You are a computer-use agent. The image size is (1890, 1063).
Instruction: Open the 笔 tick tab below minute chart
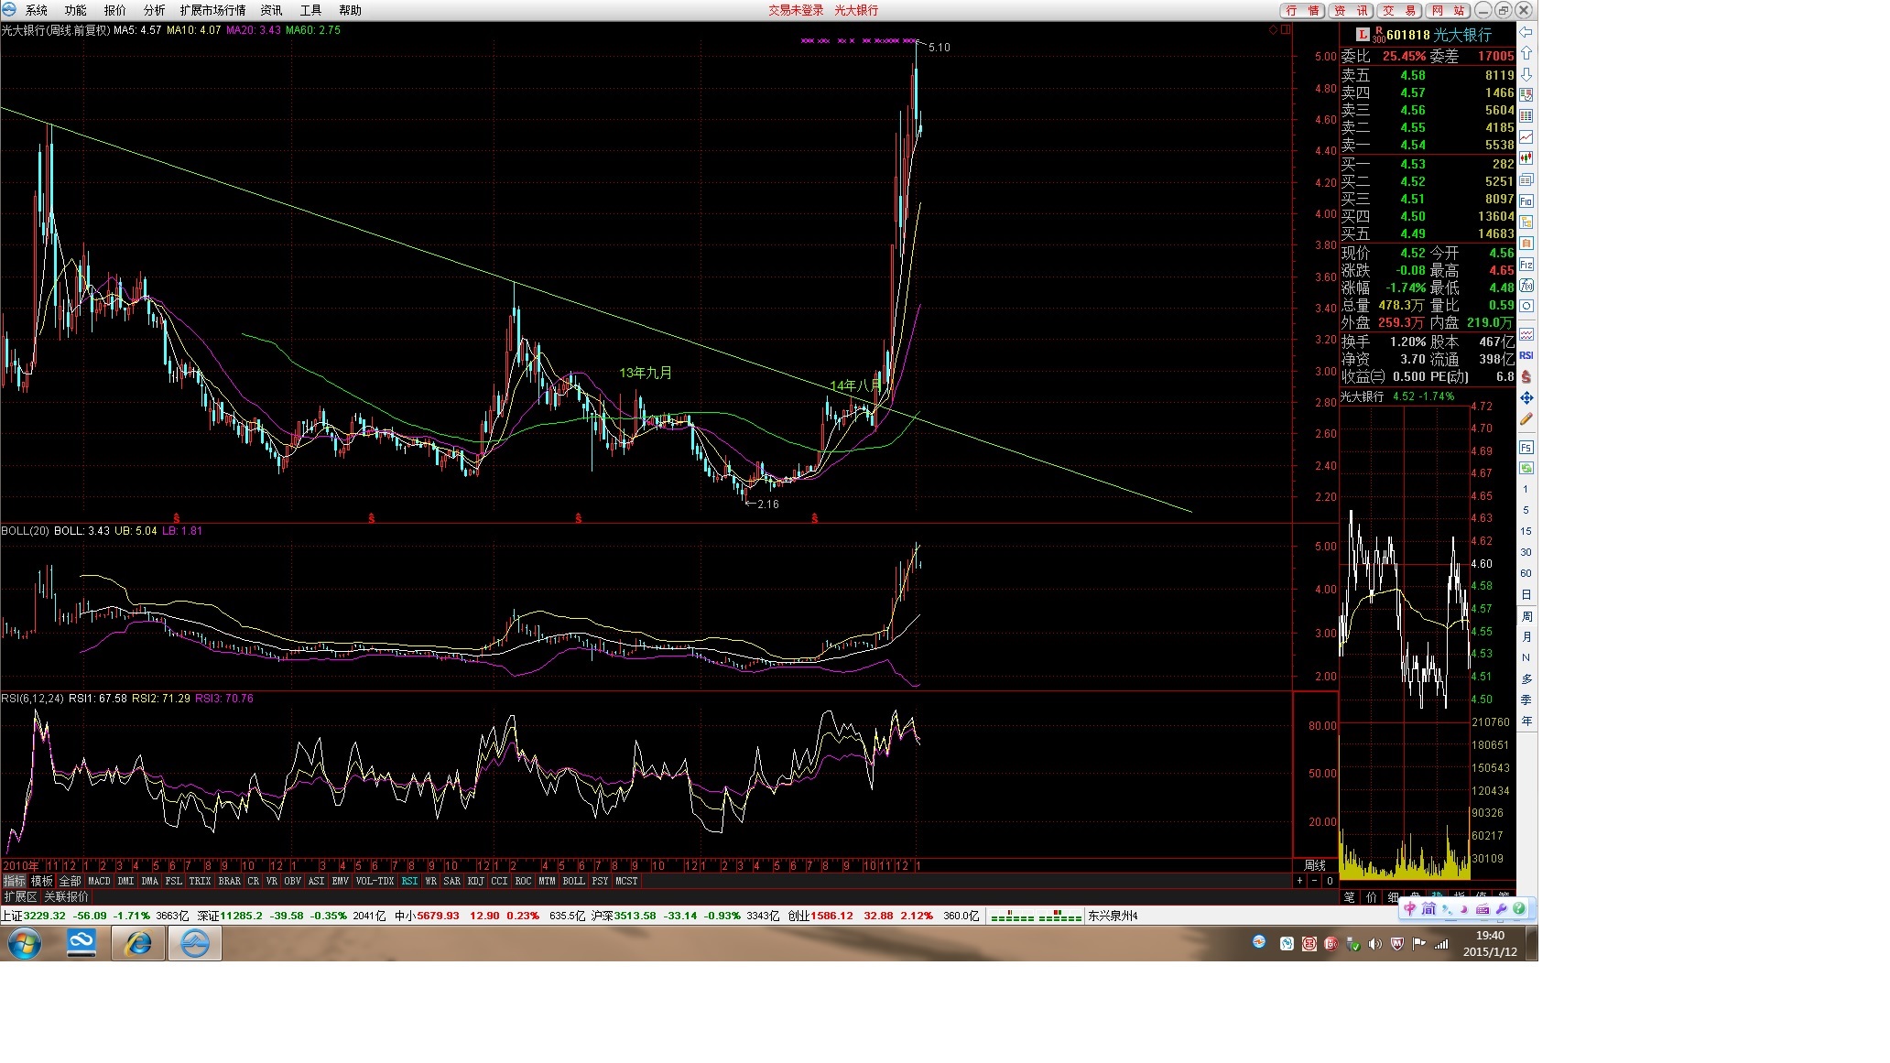[x=1350, y=896]
